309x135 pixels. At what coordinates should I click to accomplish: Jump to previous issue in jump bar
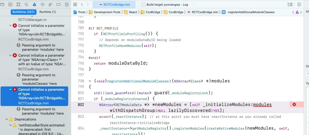coord(293,12)
